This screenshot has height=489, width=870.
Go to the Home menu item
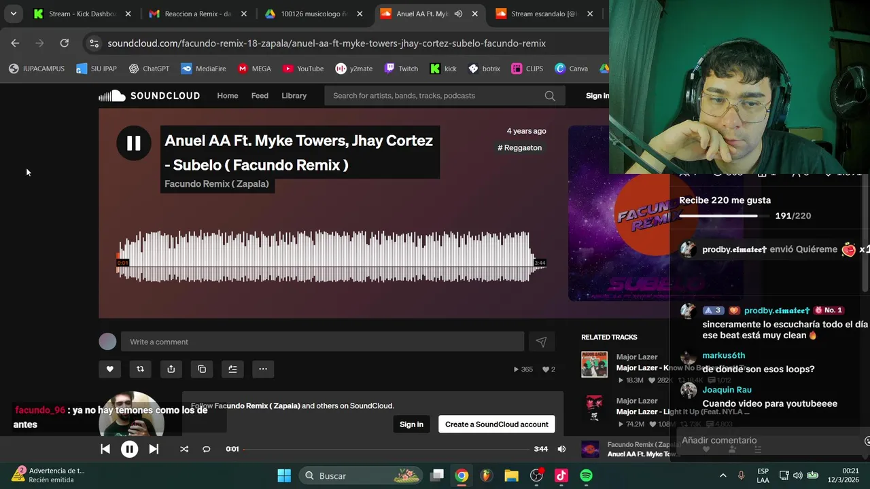pos(228,96)
